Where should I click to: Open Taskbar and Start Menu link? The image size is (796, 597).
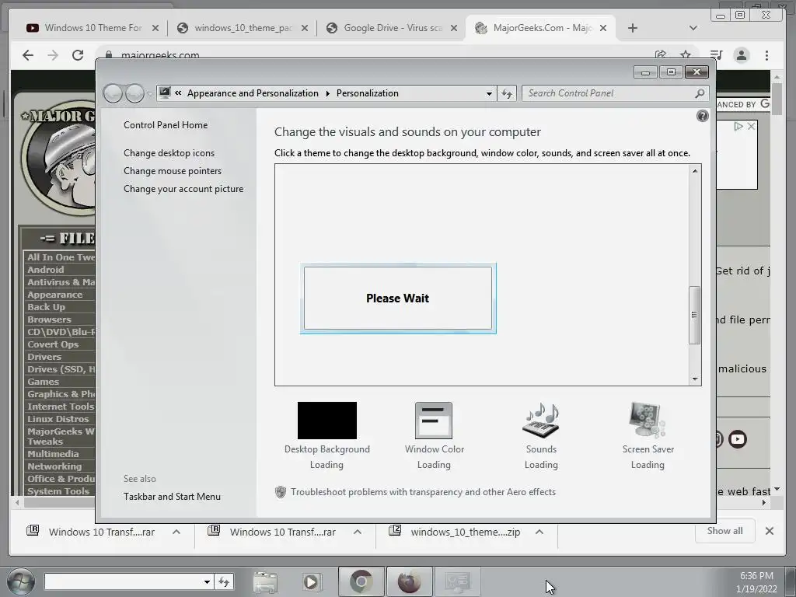click(172, 497)
